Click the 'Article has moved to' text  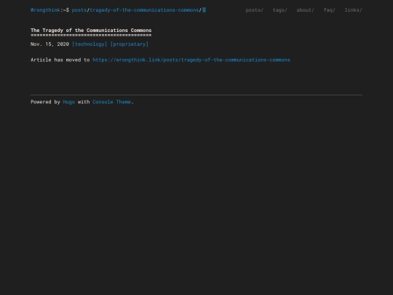point(60,60)
